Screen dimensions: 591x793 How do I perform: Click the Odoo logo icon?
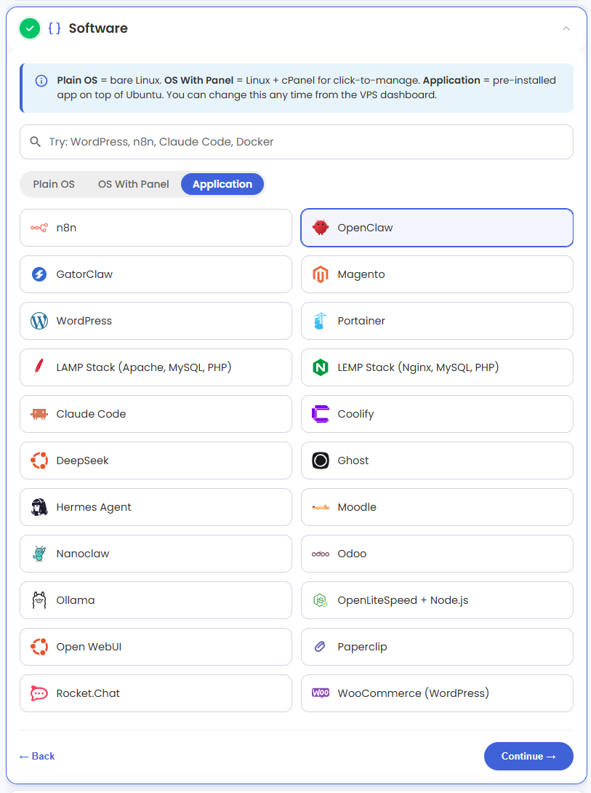[x=321, y=554]
